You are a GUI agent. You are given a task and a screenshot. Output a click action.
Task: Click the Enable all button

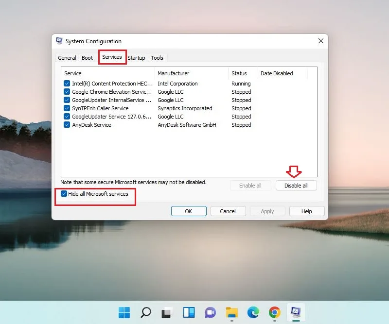(x=250, y=186)
